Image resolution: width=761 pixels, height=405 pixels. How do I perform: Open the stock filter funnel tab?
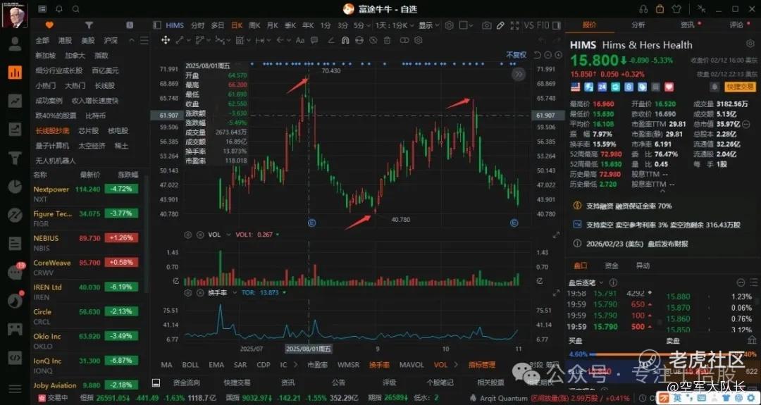[89, 25]
